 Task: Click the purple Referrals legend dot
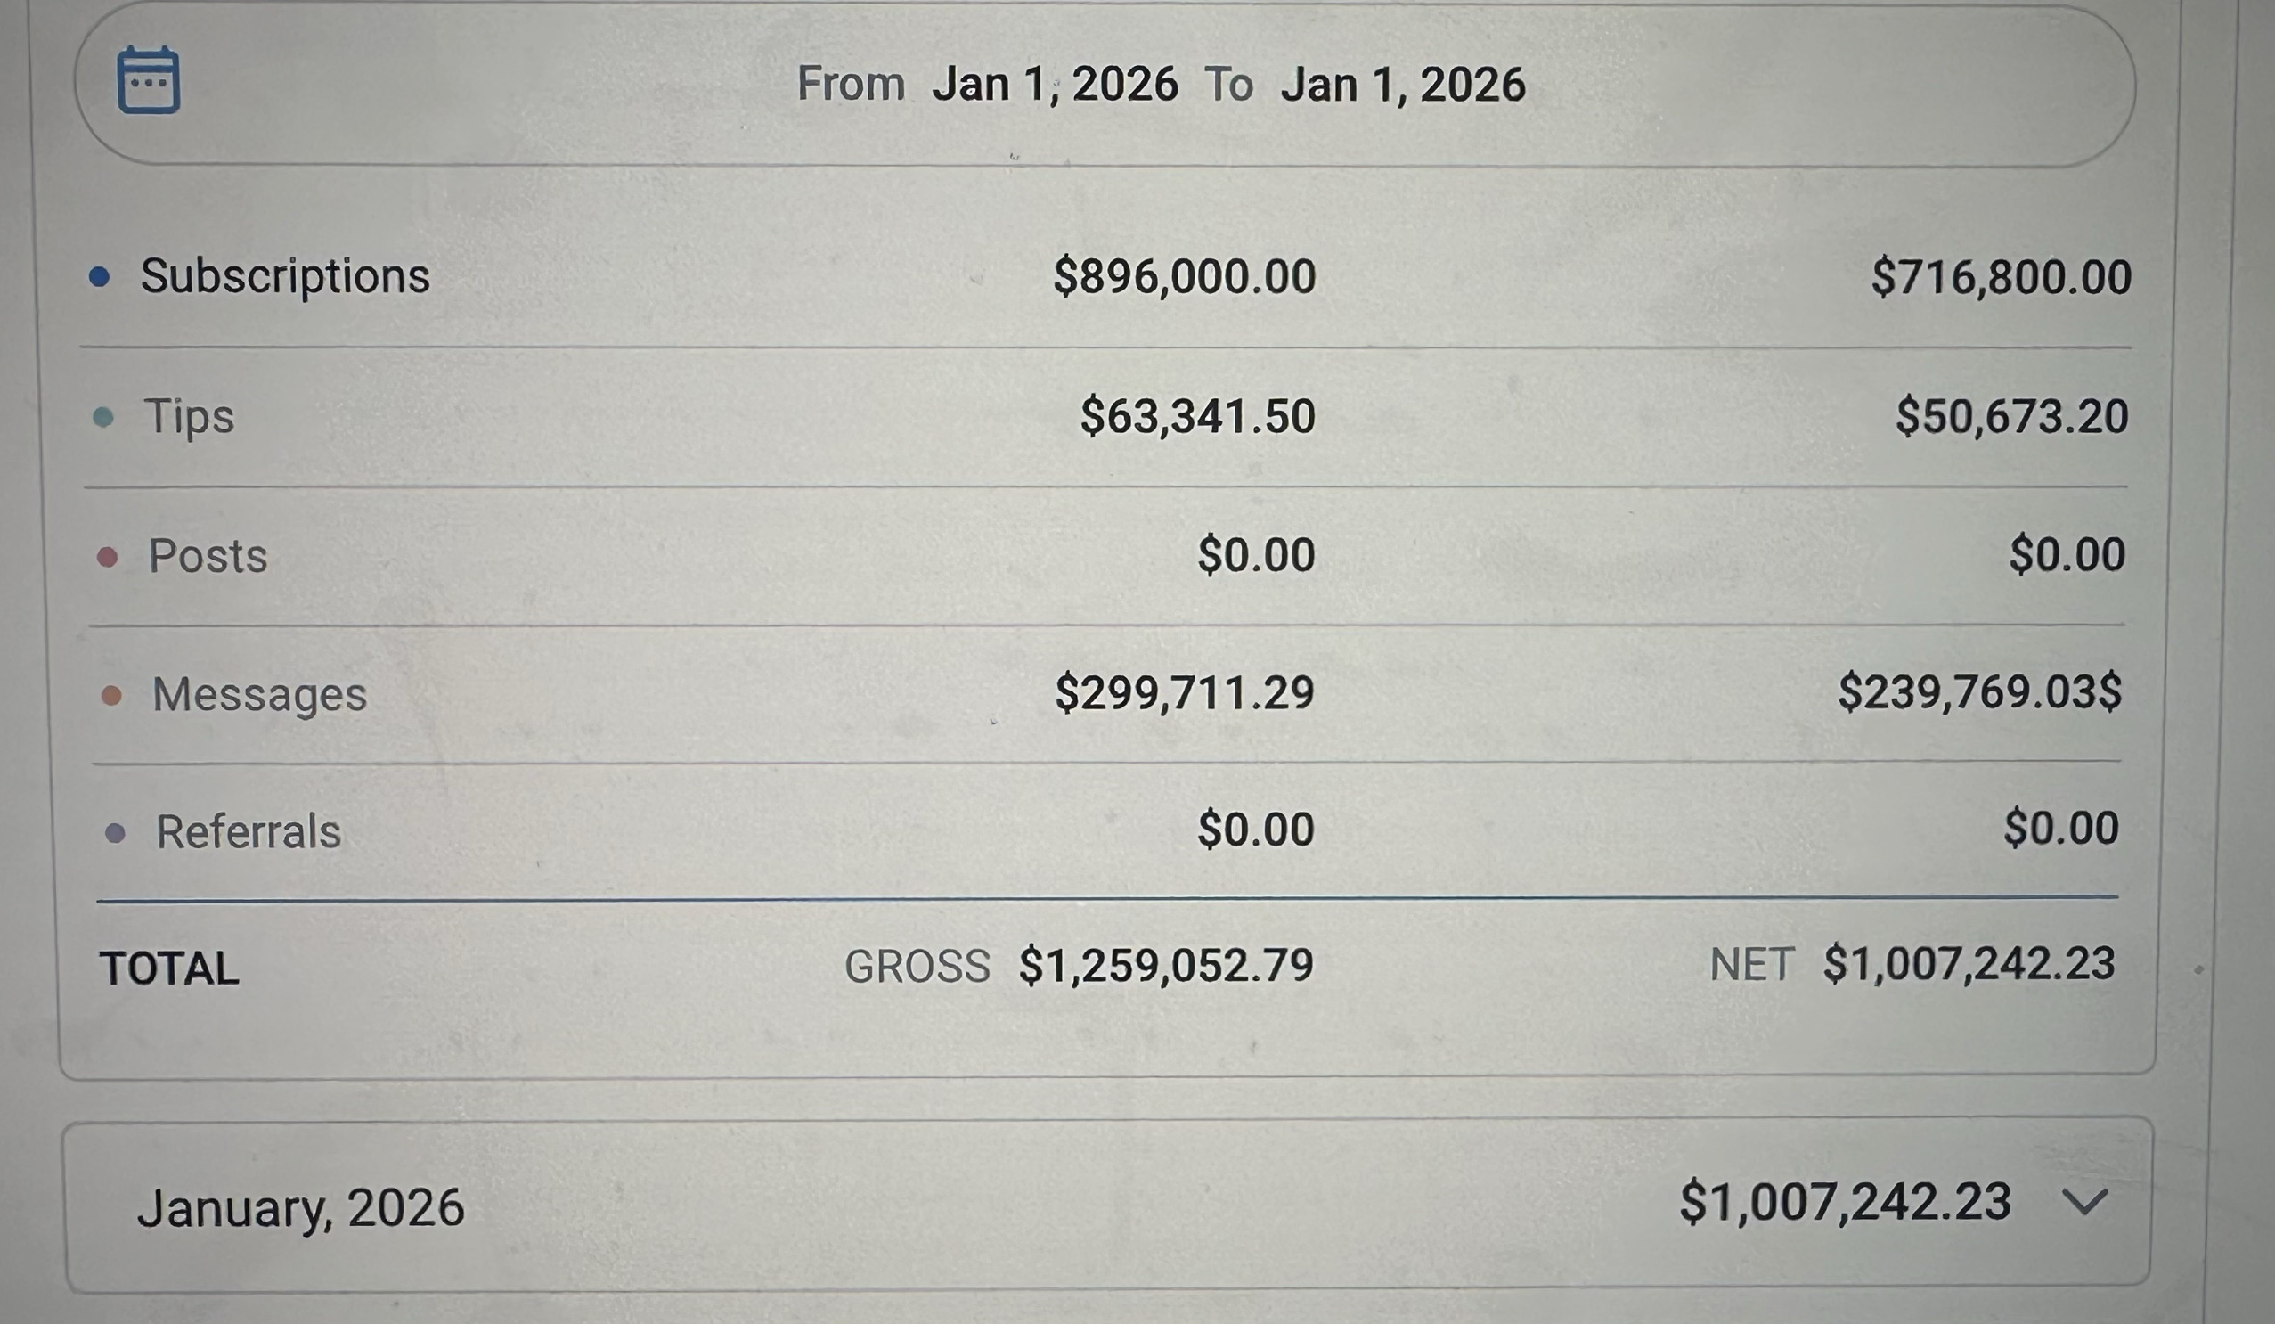click(115, 833)
